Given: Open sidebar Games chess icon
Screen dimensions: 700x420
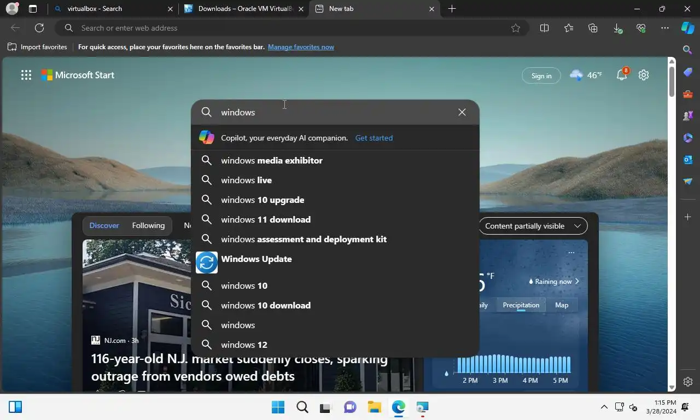Looking at the screenshot, I should 688,116.
